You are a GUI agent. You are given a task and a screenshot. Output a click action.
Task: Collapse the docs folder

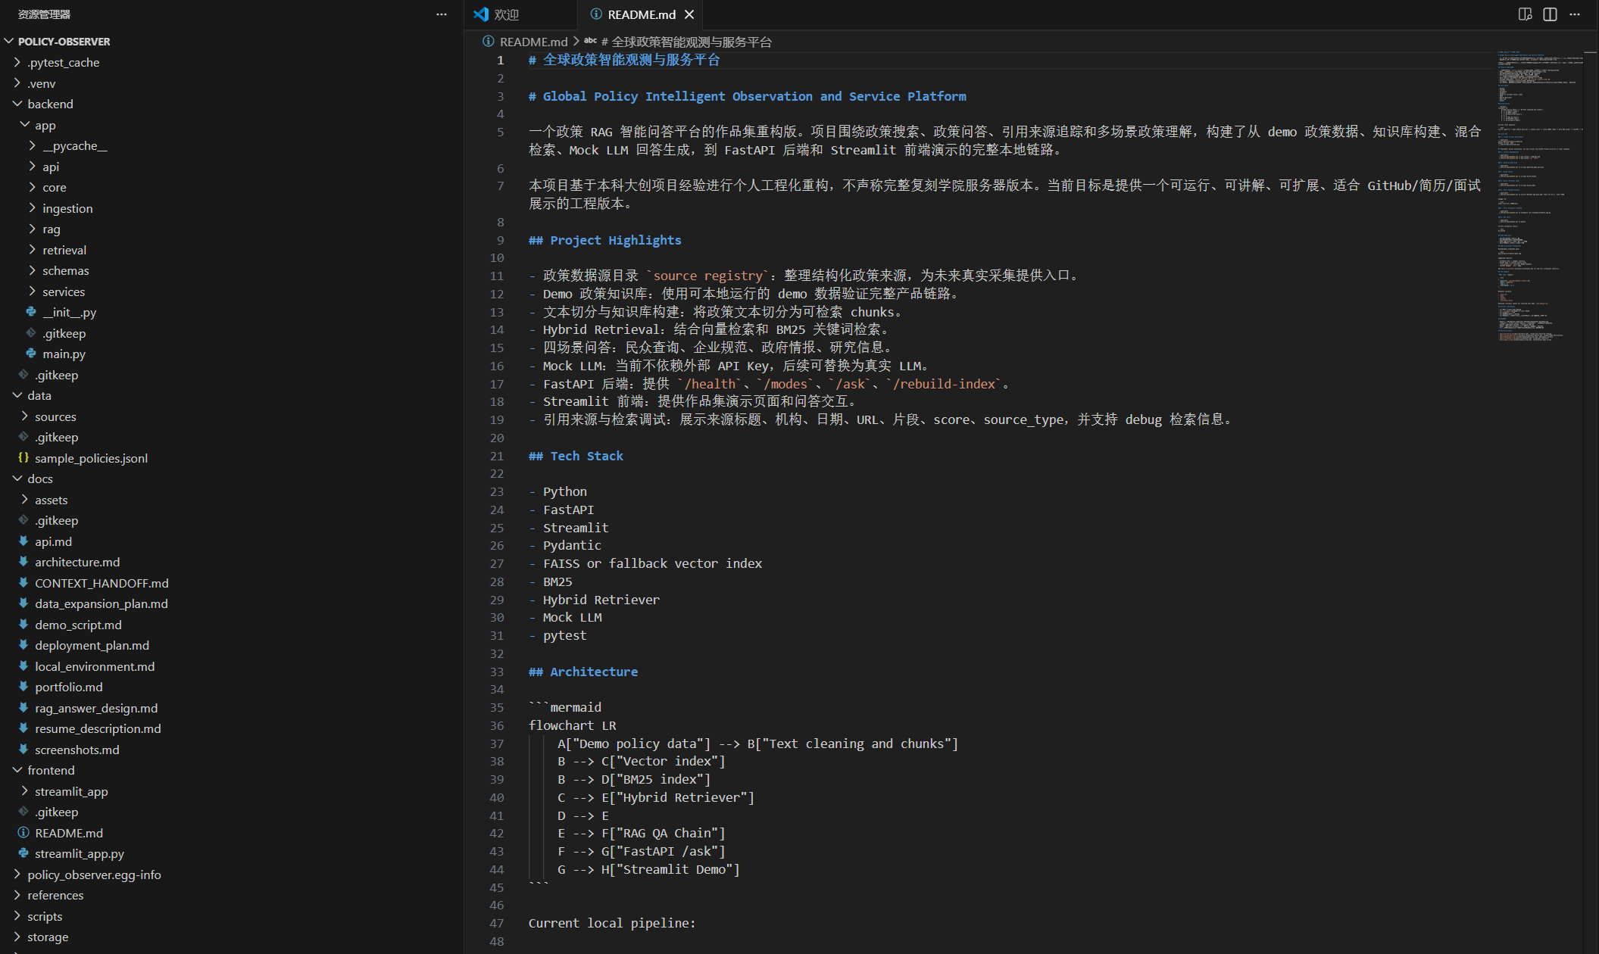(17, 479)
